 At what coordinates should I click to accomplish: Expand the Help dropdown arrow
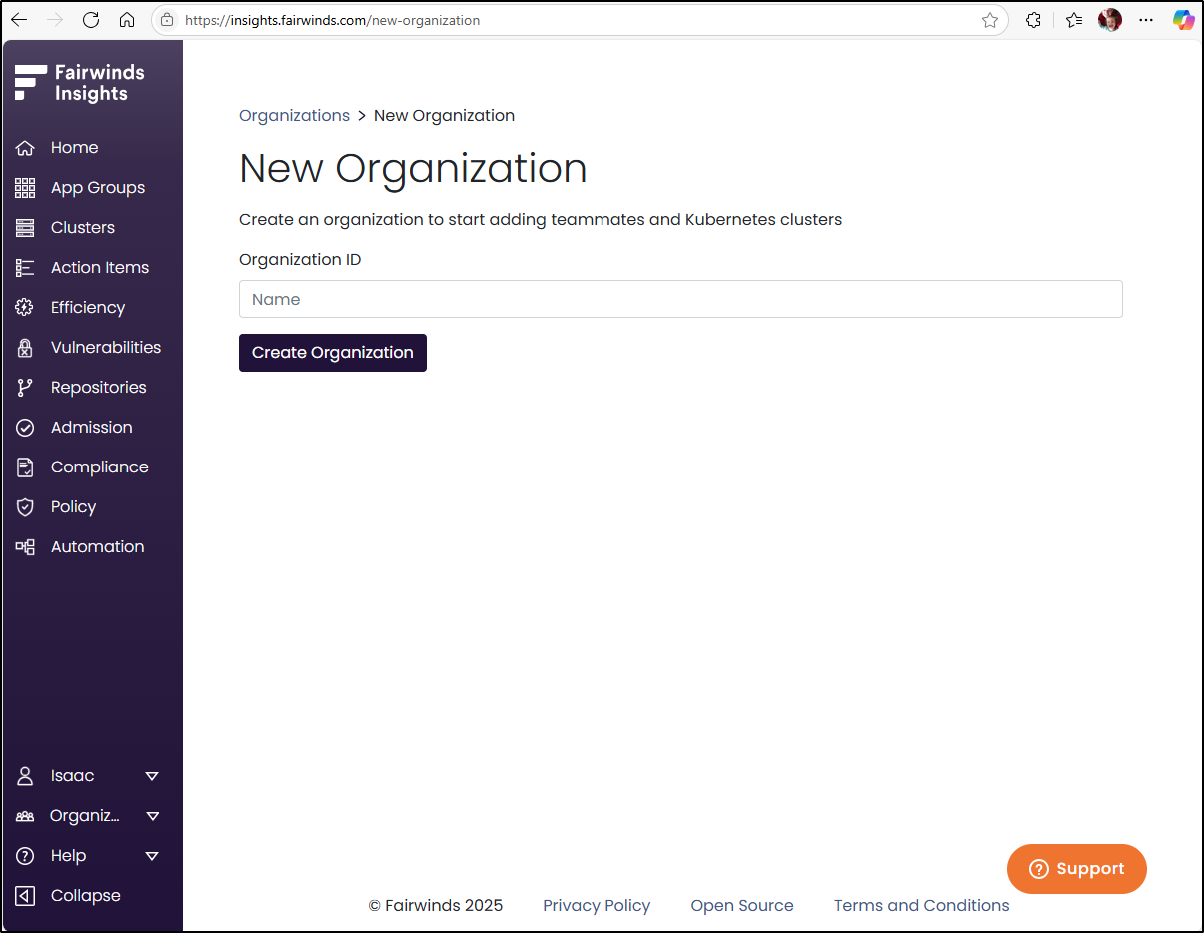tap(152, 856)
